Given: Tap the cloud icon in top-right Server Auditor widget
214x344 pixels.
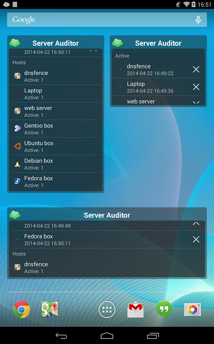Looking at the screenshot, I should click(x=118, y=43).
